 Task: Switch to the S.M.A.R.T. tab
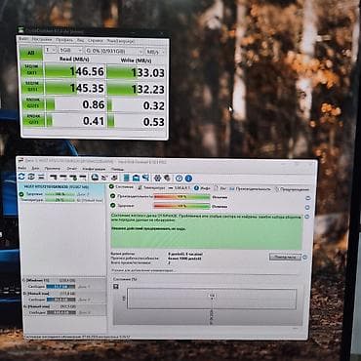tap(180, 188)
